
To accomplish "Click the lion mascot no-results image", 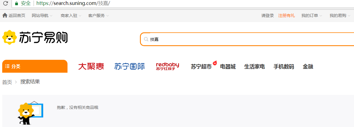I will 30,114.
